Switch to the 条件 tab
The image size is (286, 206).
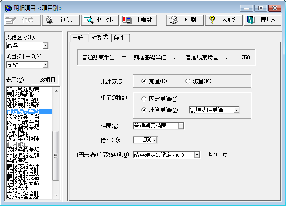tap(120, 37)
